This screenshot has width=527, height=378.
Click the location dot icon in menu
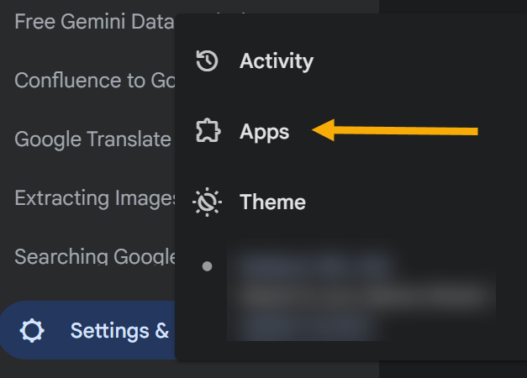click(x=208, y=266)
